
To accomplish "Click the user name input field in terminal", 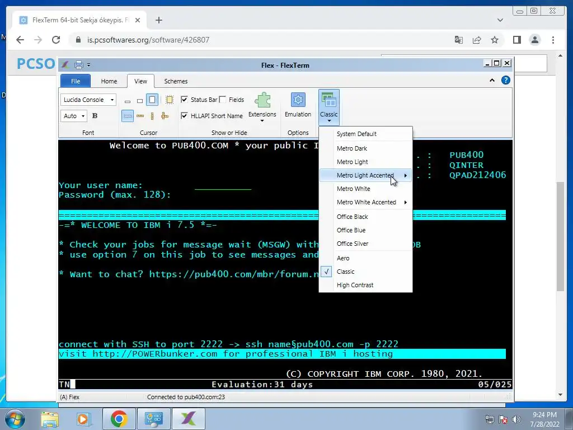I will 223,185.
